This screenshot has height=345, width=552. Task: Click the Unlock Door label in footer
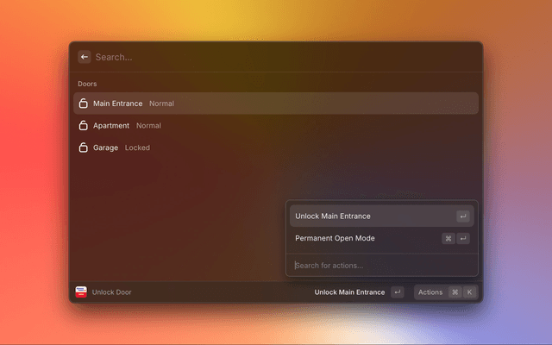click(x=111, y=292)
